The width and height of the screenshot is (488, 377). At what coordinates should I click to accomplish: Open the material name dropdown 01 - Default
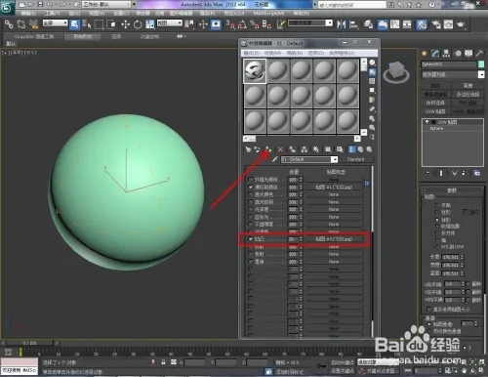pyautogui.click(x=309, y=159)
